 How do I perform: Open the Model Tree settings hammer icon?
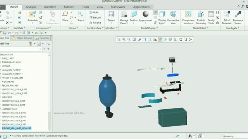31,44
